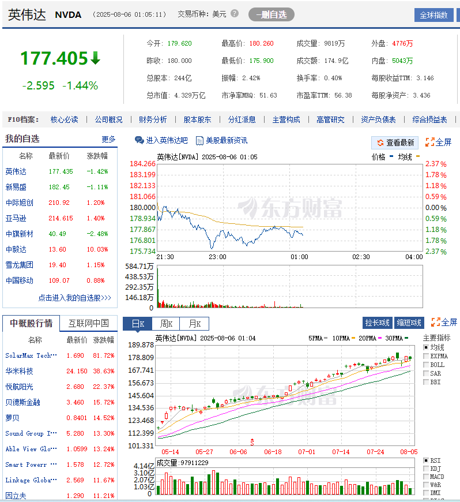Viewport: 460px width, 502px height.
Task: Select the KDJ sub-indicator
Action: [426, 469]
